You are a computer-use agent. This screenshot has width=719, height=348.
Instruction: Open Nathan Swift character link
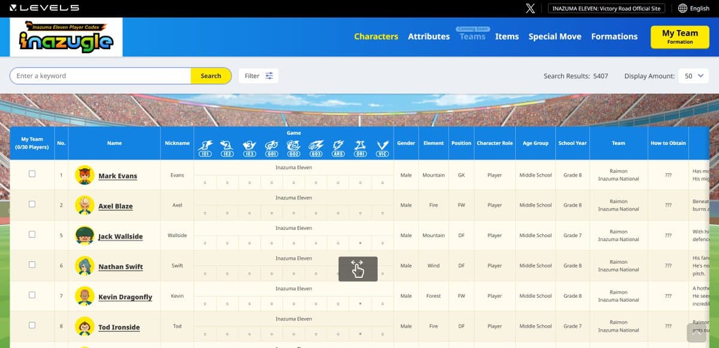pos(120,267)
